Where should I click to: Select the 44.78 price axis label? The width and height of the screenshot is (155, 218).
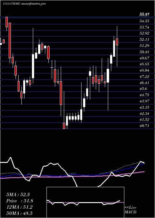(144, 95)
